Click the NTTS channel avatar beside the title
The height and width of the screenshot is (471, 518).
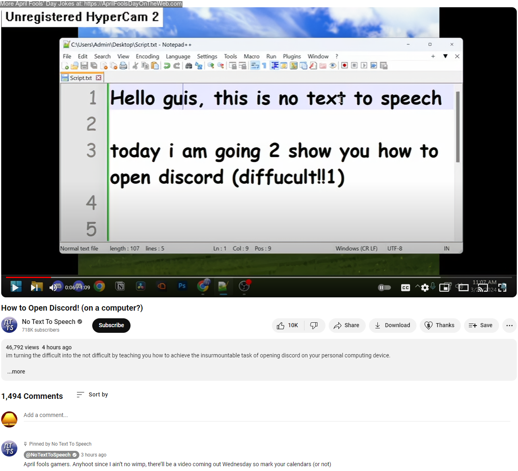coord(9,325)
